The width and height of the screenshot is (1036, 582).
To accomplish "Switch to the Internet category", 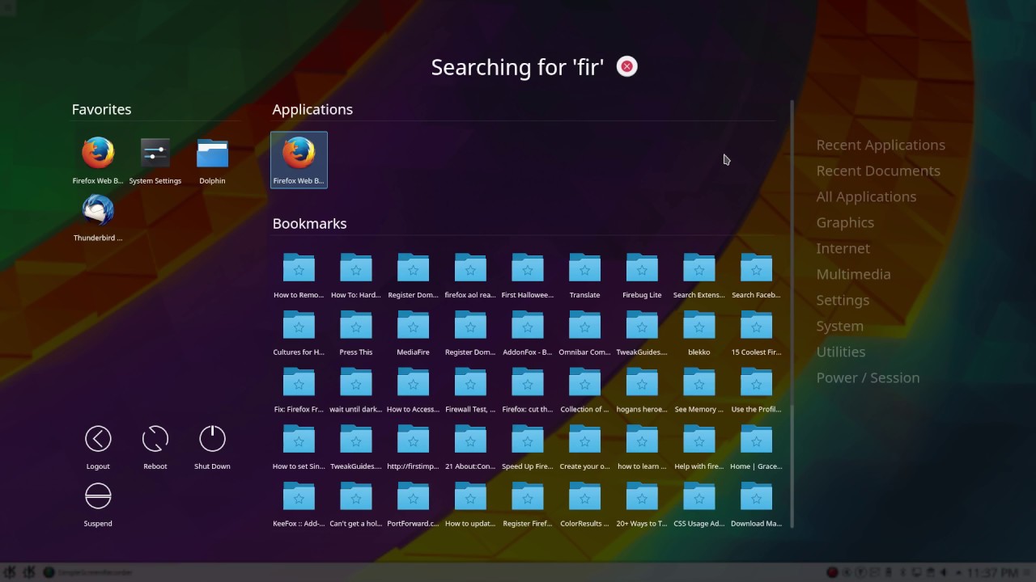I will click(843, 248).
